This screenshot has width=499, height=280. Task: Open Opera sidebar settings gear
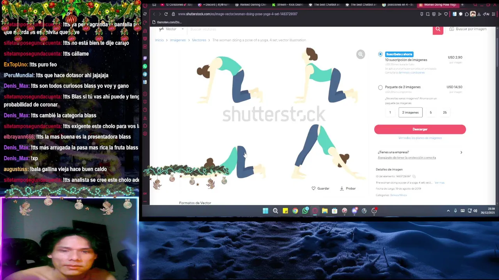pyautogui.click(x=145, y=133)
